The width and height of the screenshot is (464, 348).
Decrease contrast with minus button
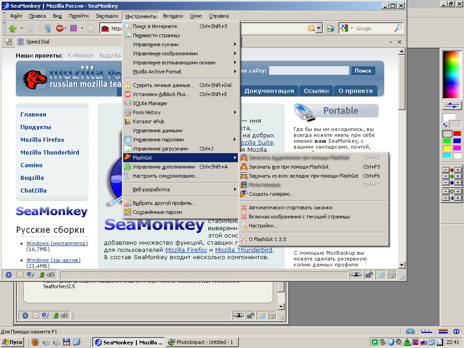[446, 198]
